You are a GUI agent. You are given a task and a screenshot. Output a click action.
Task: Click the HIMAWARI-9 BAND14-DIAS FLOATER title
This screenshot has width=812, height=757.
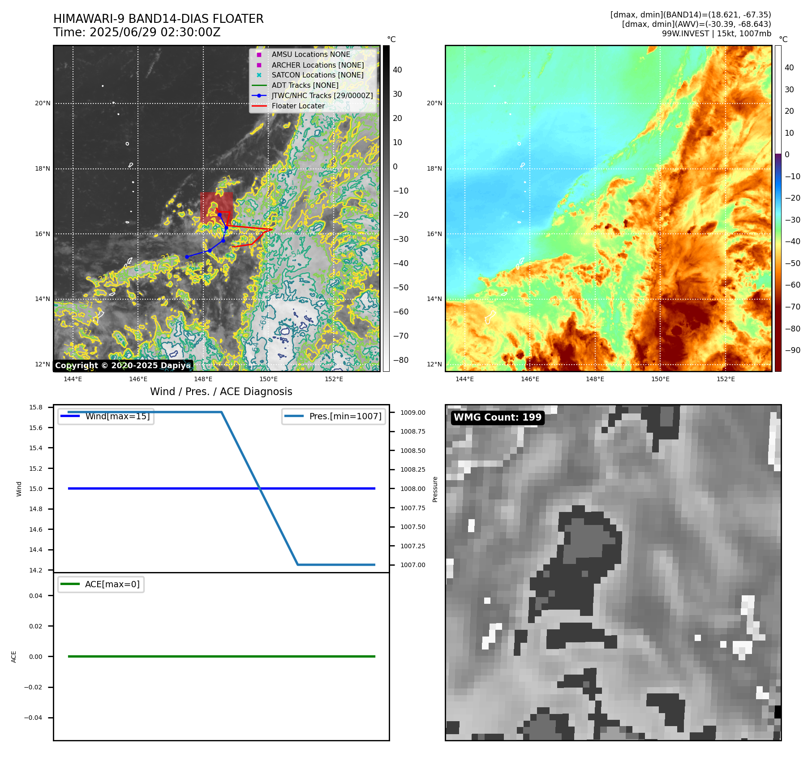pyautogui.click(x=159, y=19)
